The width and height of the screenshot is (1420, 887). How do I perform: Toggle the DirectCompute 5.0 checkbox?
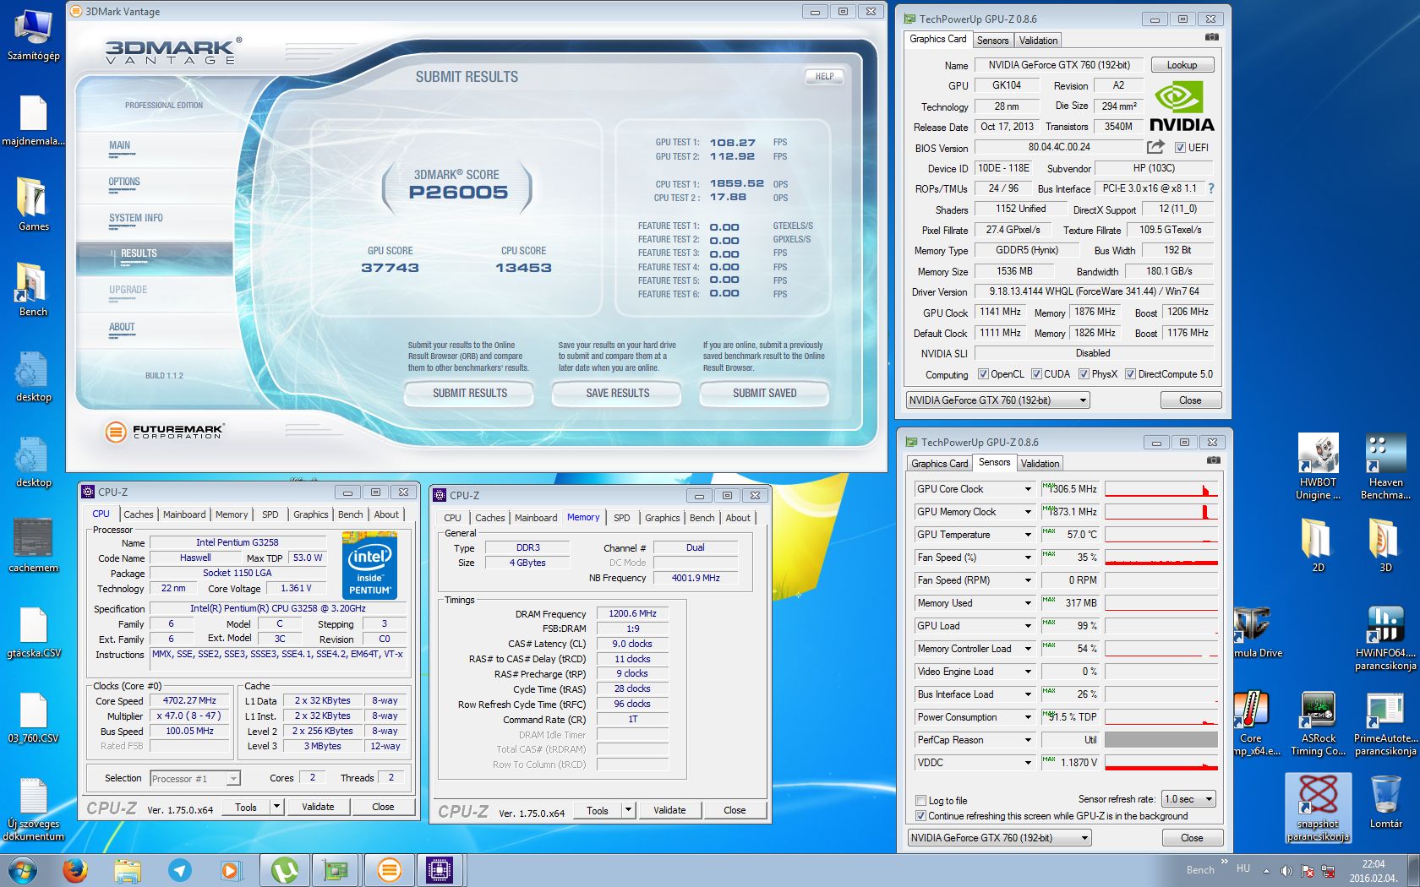coord(1130,374)
